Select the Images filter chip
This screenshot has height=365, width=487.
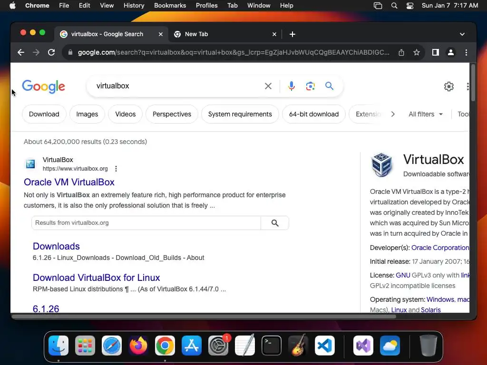(87, 114)
